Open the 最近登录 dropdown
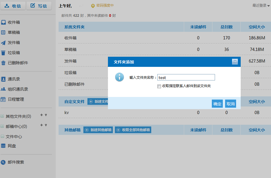Screen dimensions: 271x178 pyautogui.click(x=259, y=5)
